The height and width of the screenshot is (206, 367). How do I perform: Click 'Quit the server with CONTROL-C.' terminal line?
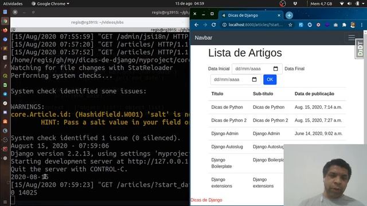click(x=69, y=169)
